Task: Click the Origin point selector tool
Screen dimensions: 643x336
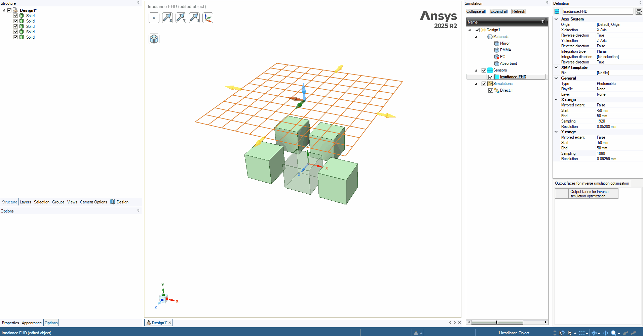Action: 154,18
